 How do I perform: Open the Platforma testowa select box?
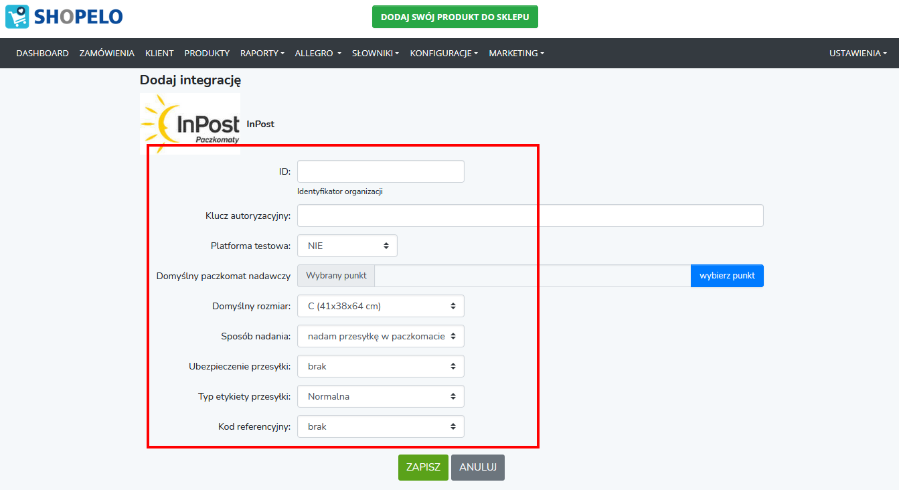pos(347,246)
